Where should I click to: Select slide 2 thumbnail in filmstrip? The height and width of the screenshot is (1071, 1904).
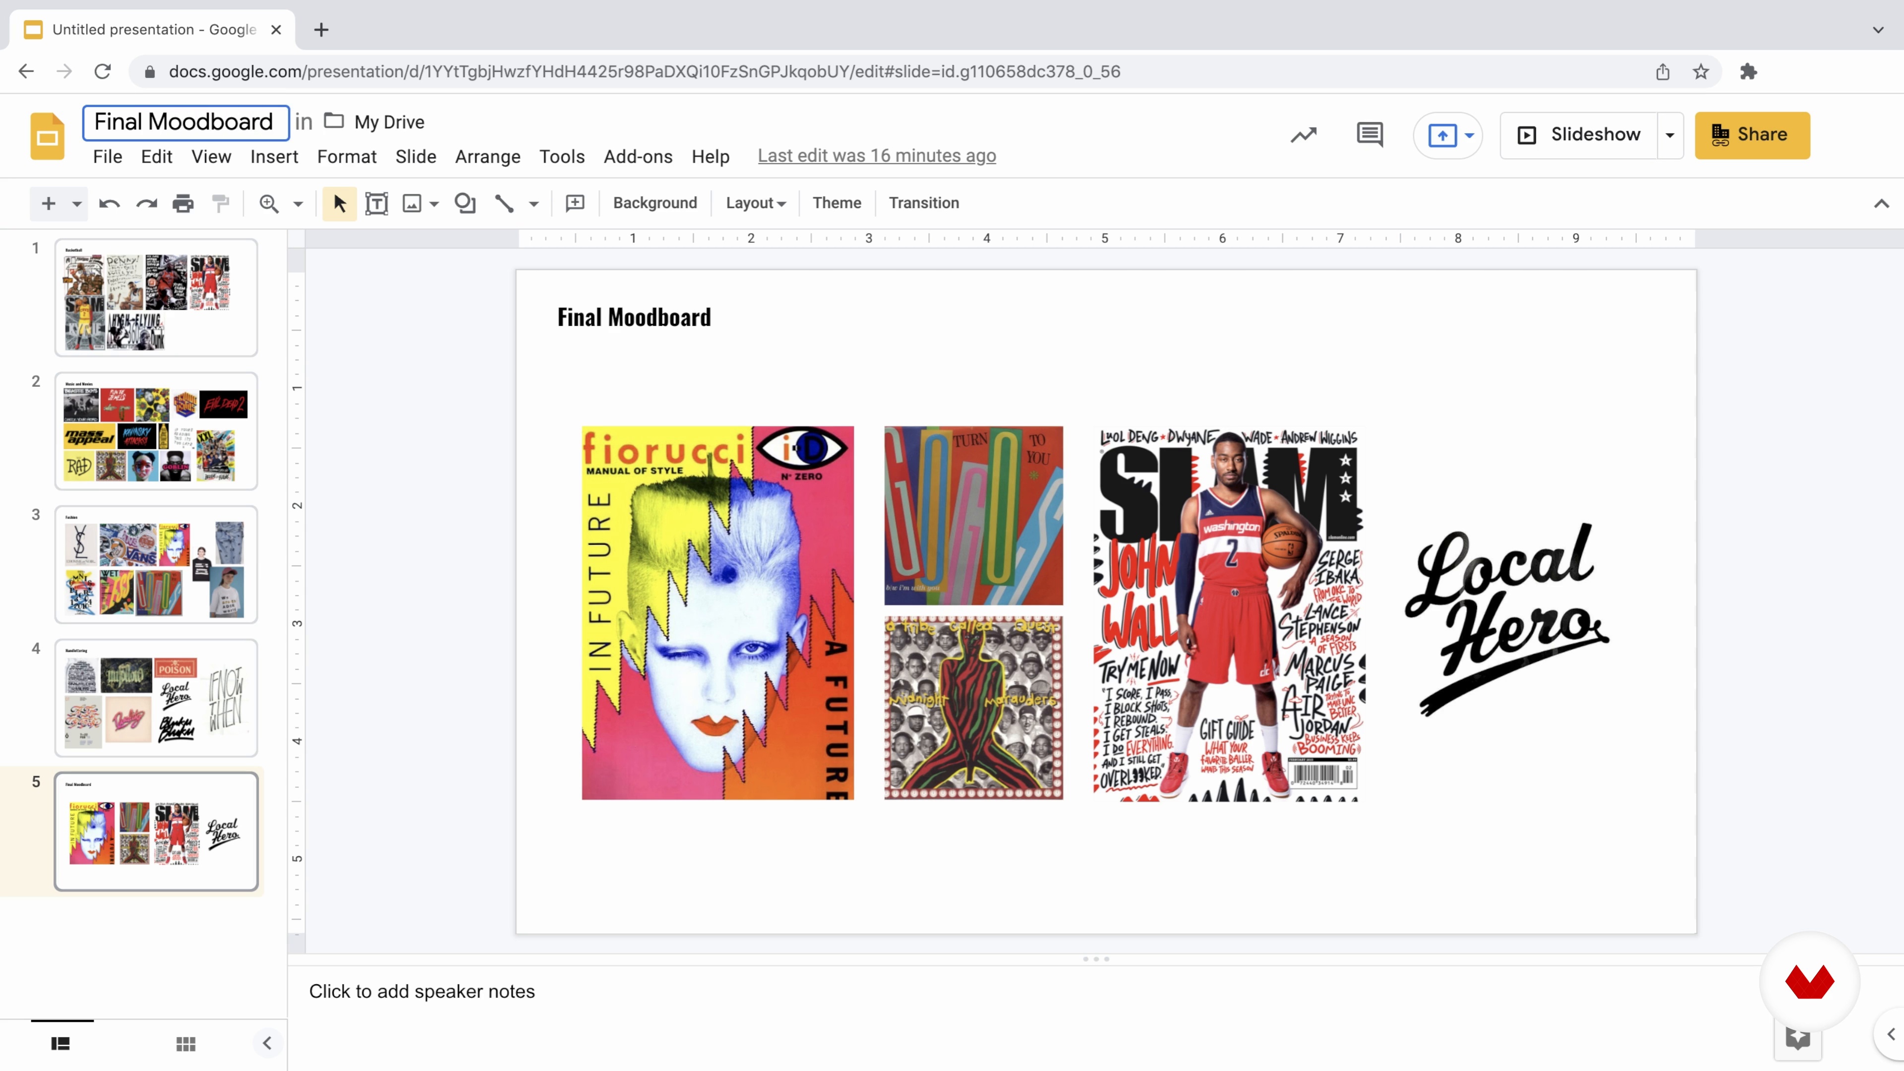tap(156, 431)
